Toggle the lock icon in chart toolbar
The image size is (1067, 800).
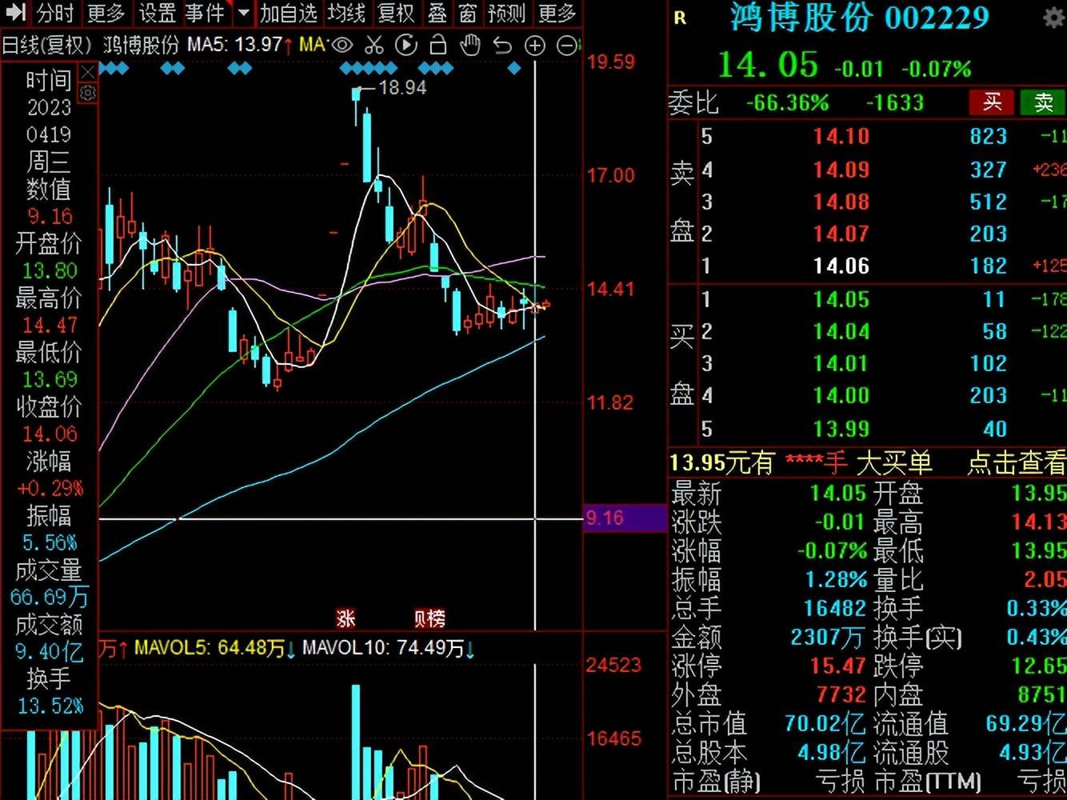click(x=438, y=46)
